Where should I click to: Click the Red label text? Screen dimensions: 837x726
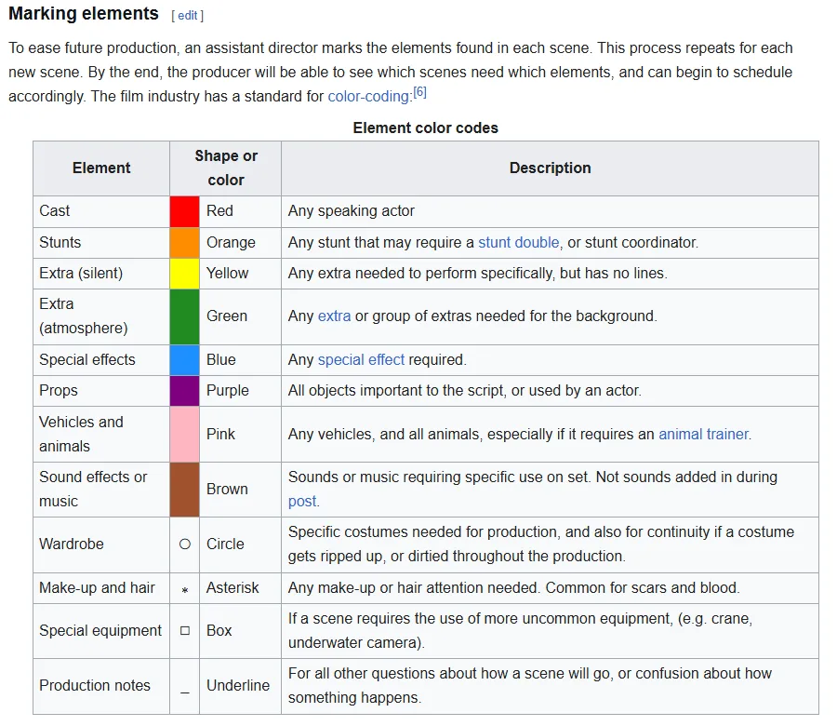pyautogui.click(x=219, y=211)
